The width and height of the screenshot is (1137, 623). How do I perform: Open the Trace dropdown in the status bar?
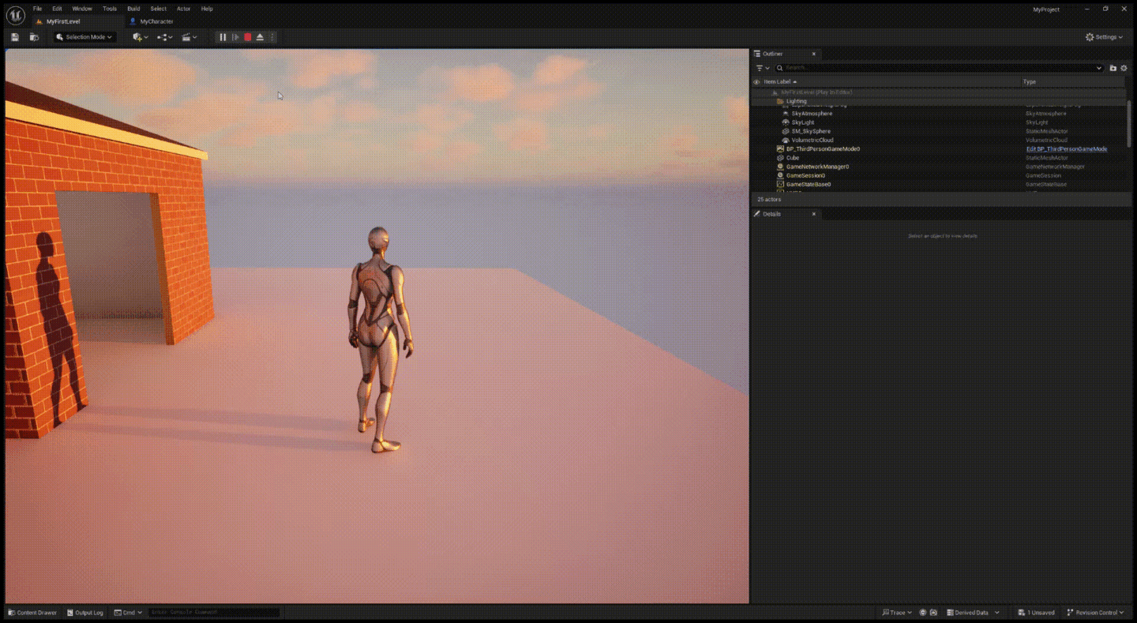click(897, 613)
